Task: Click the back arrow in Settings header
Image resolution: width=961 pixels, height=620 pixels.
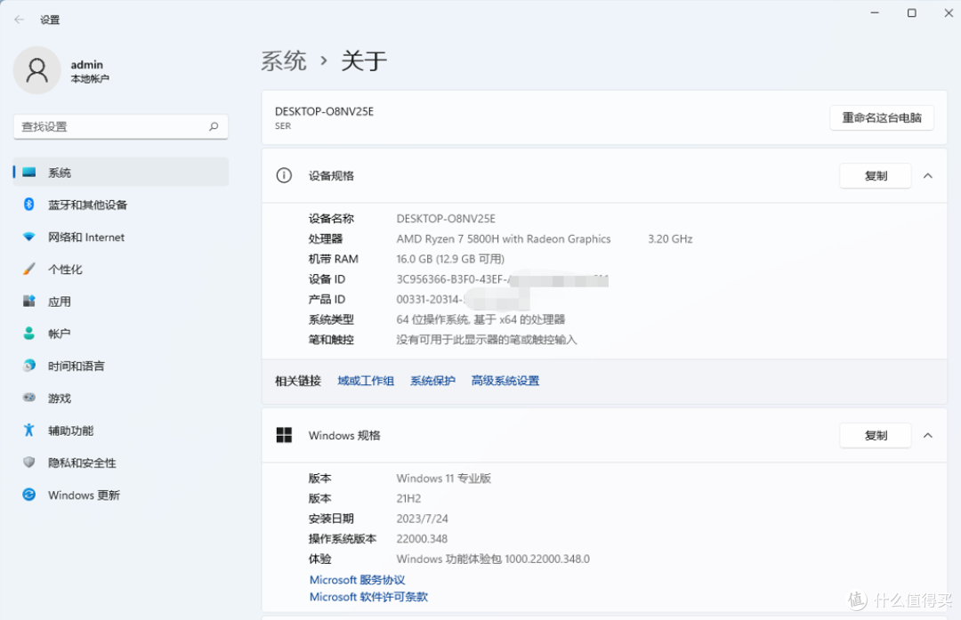Action: 19,20
